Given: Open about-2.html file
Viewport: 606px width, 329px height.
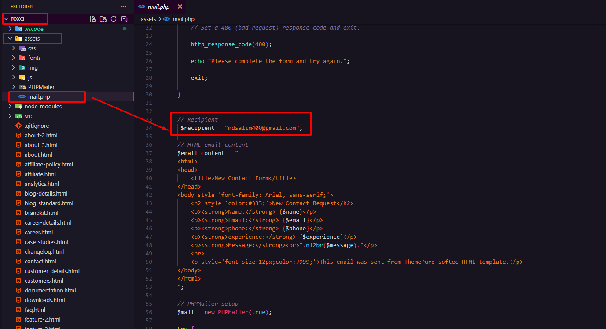Looking at the screenshot, I should (x=67, y=135).
